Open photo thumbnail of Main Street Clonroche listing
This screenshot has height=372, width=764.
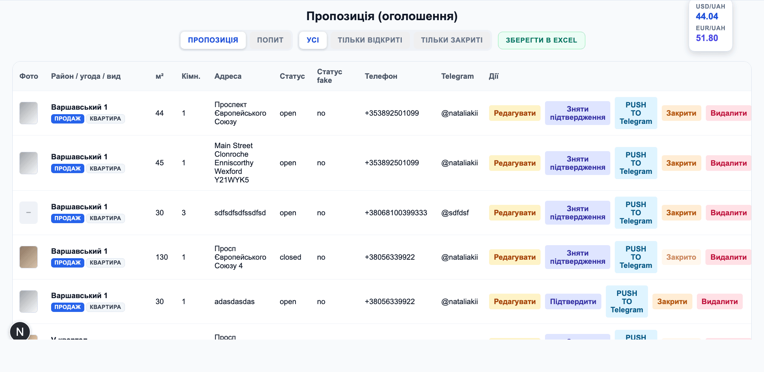click(28, 163)
